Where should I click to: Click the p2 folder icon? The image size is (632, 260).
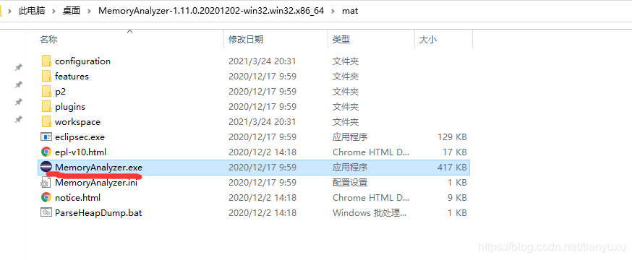[46, 92]
